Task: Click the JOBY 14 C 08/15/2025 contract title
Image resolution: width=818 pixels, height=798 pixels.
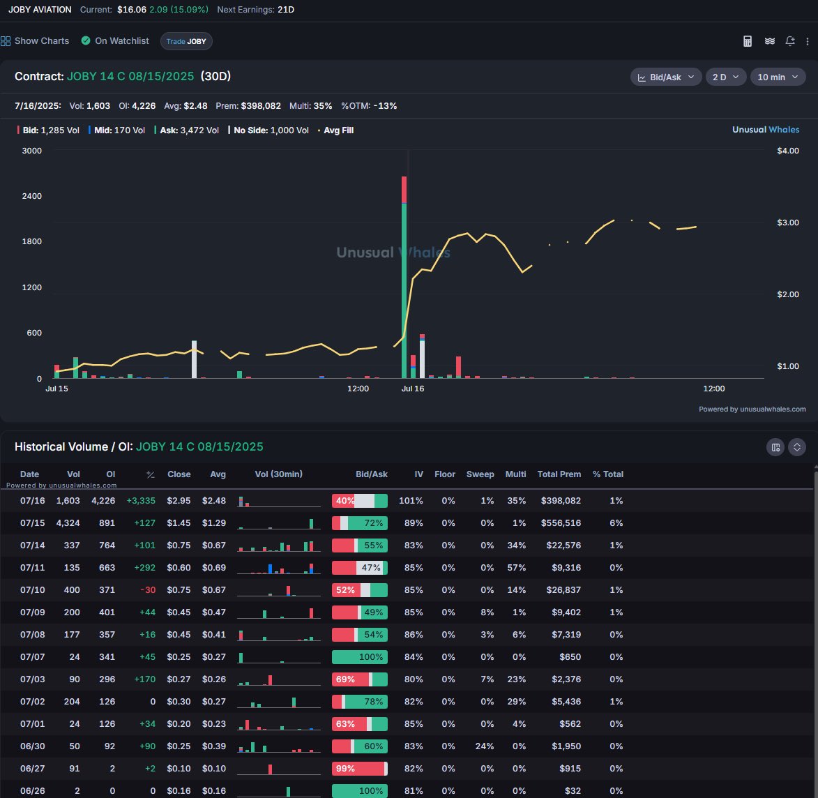Action: (130, 76)
